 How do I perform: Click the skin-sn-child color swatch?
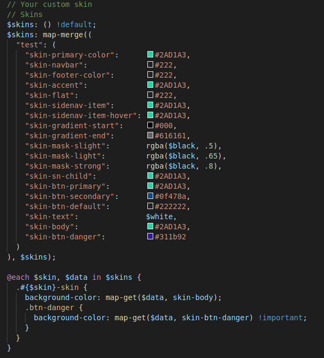[x=150, y=176]
